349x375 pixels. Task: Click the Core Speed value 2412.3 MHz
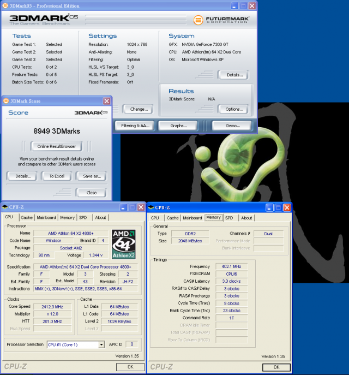point(52,307)
